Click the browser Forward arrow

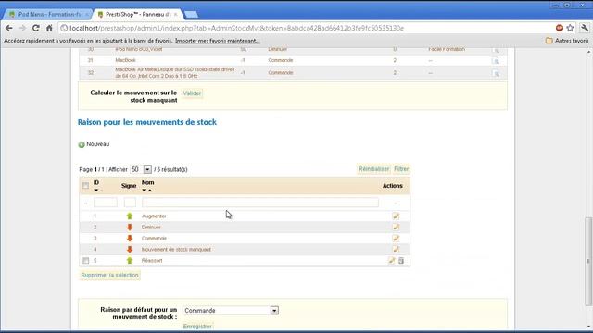click(22, 28)
